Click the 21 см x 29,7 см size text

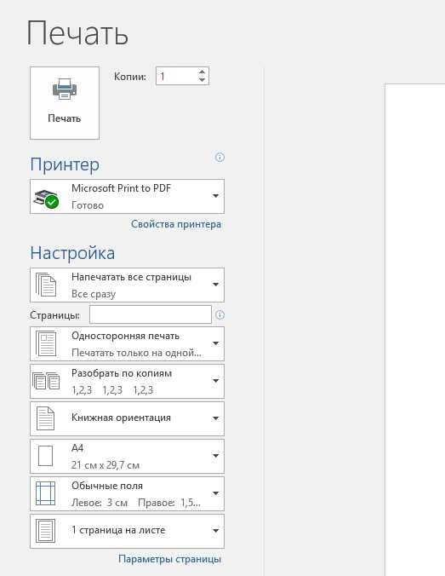click(x=106, y=465)
